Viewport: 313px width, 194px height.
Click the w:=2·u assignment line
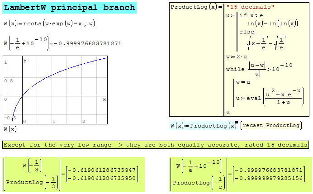click(x=236, y=57)
